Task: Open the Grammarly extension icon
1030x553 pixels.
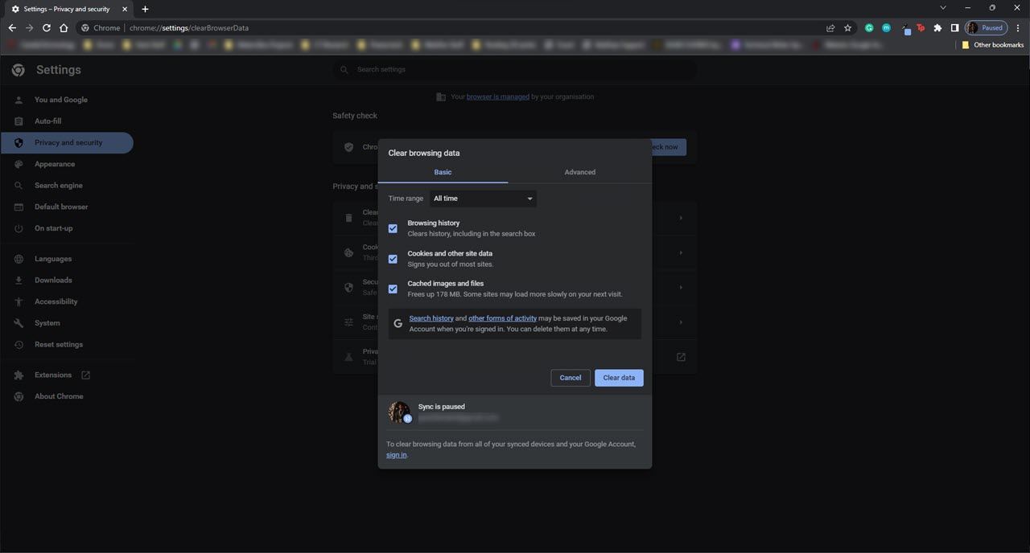Action: pos(869,27)
